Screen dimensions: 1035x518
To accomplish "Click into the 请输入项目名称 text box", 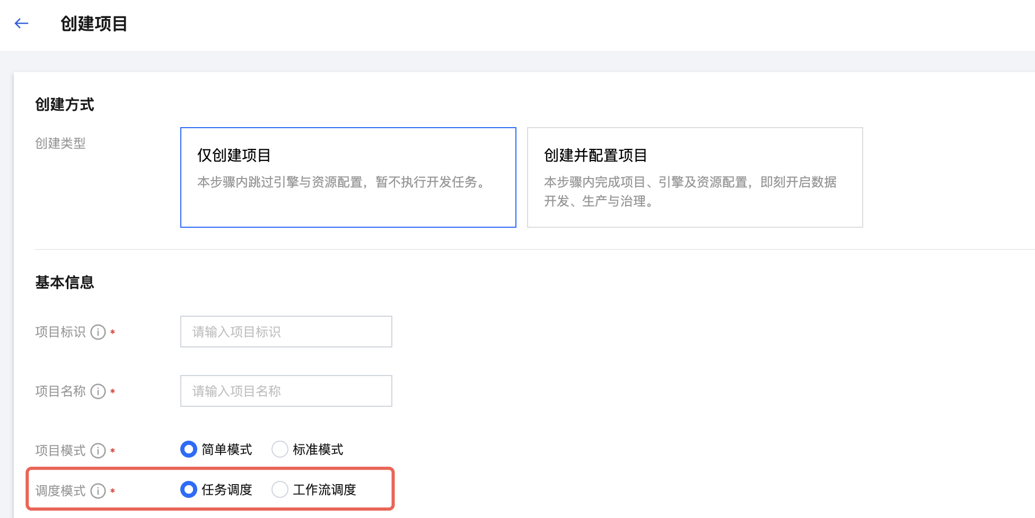I will [x=286, y=391].
